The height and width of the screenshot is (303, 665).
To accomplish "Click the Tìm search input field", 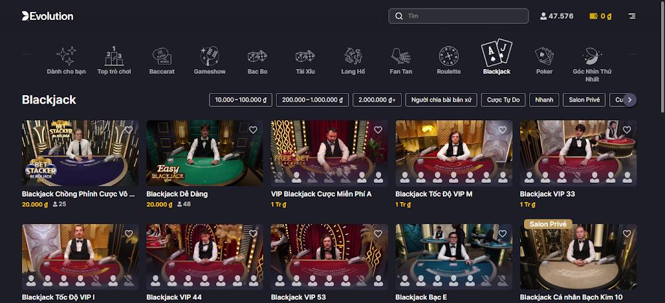I will (458, 16).
